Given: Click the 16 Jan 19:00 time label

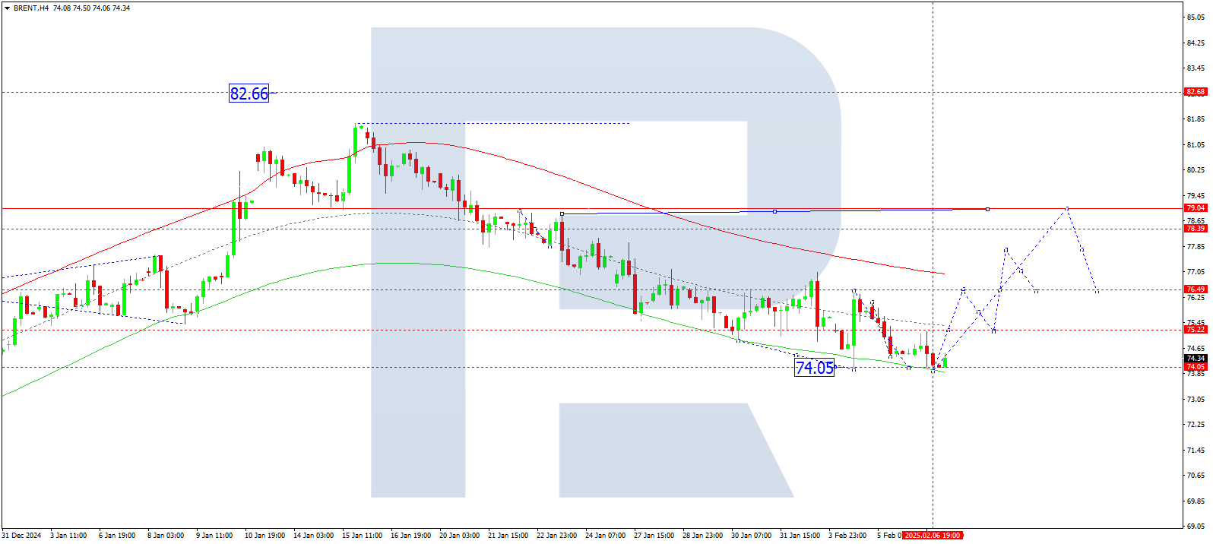Looking at the screenshot, I should click(x=410, y=536).
